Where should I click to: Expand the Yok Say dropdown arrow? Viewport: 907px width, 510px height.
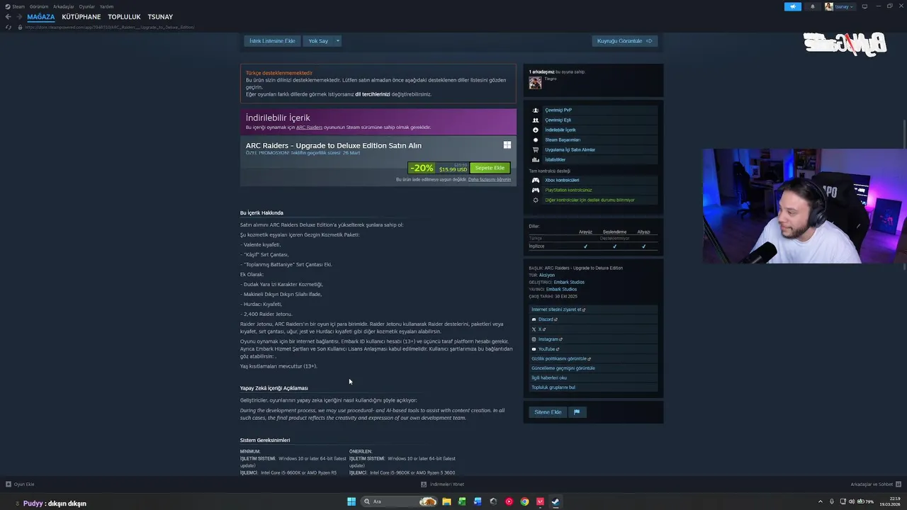click(338, 41)
